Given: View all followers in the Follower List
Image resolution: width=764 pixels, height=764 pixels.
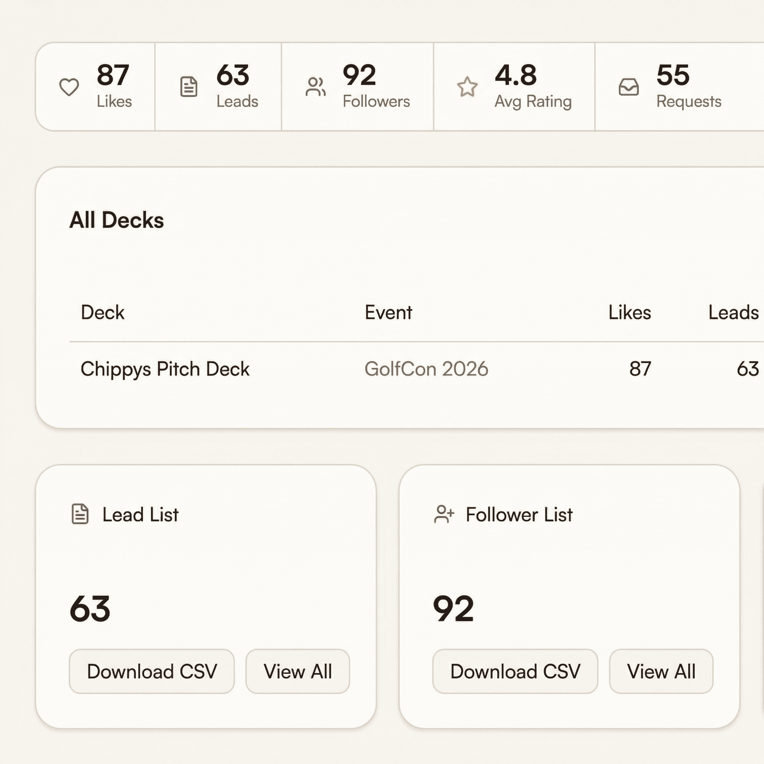Looking at the screenshot, I should coord(661,671).
